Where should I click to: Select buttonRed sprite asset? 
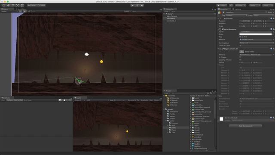(x=198, y=114)
